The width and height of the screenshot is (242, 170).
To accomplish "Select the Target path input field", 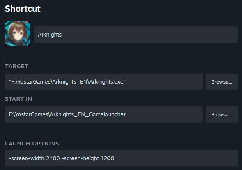I will click(x=104, y=82).
